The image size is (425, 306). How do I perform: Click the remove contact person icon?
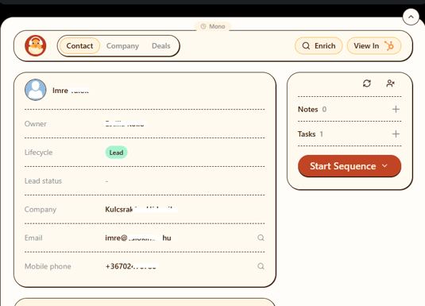tap(390, 83)
